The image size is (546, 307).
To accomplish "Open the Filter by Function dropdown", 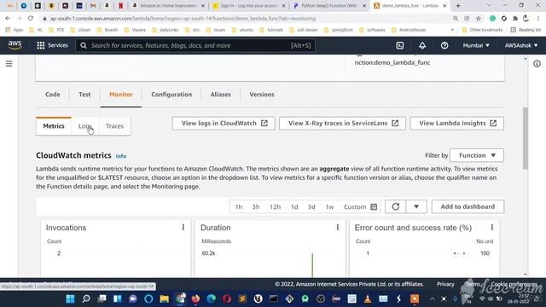I will click(477, 155).
